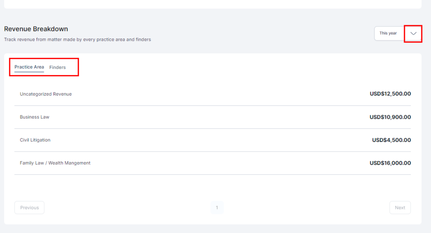431x233 pixels.
Task: Click the Revenue Breakdown heading
Action: (x=36, y=29)
